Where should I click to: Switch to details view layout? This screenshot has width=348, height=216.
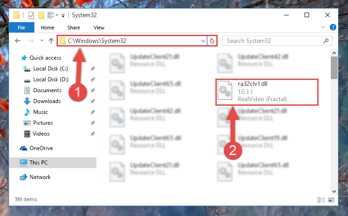tap(321, 200)
